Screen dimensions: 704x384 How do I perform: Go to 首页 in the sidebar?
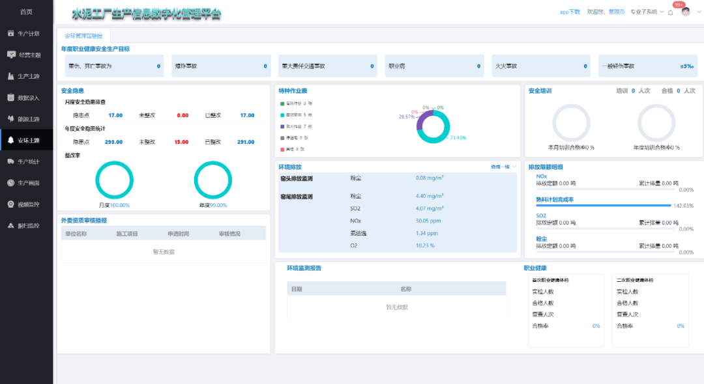26,12
